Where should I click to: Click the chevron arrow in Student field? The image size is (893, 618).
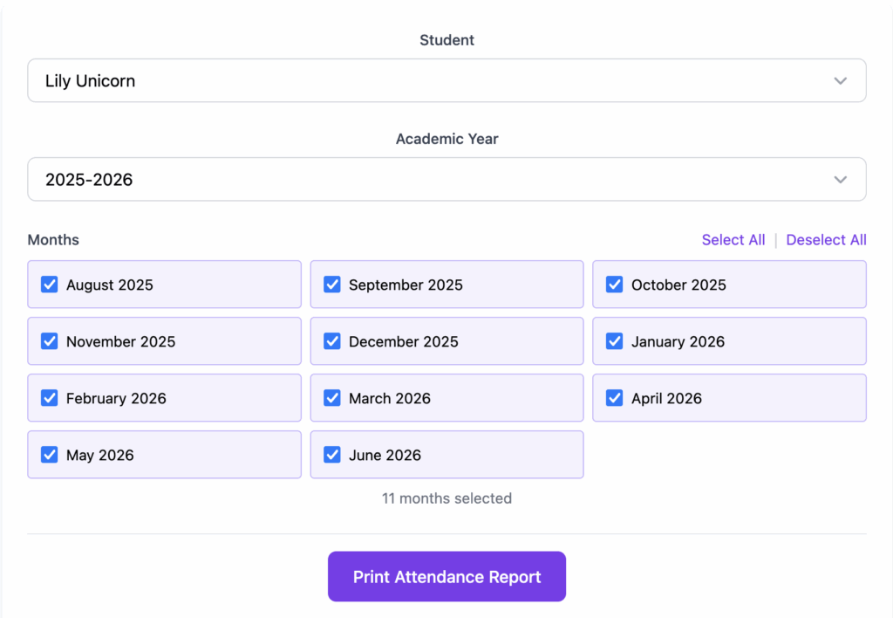pos(840,81)
